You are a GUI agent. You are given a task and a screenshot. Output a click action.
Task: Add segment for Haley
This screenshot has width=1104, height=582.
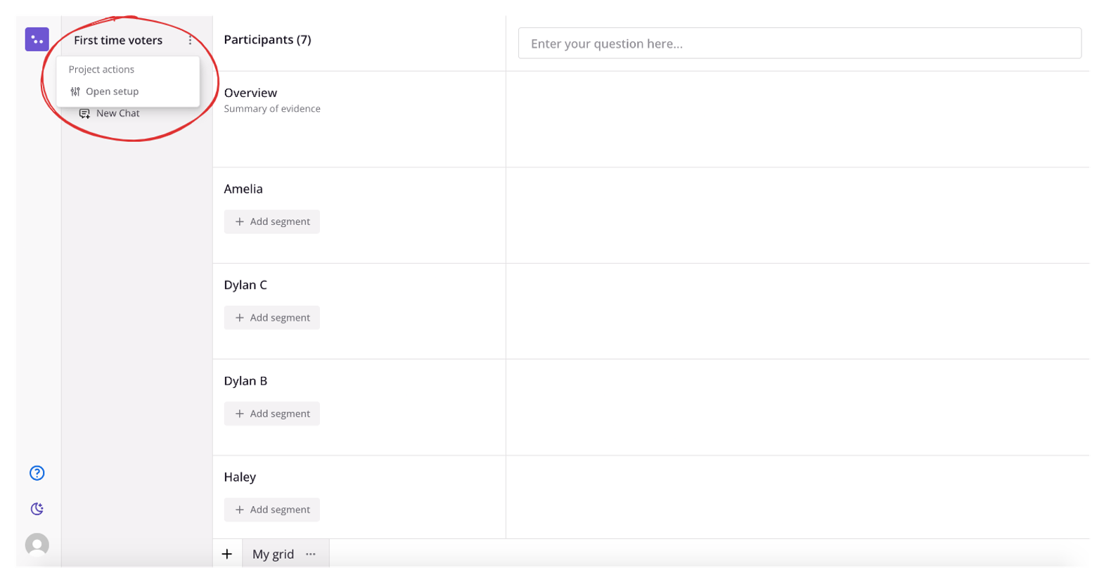coord(272,510)
